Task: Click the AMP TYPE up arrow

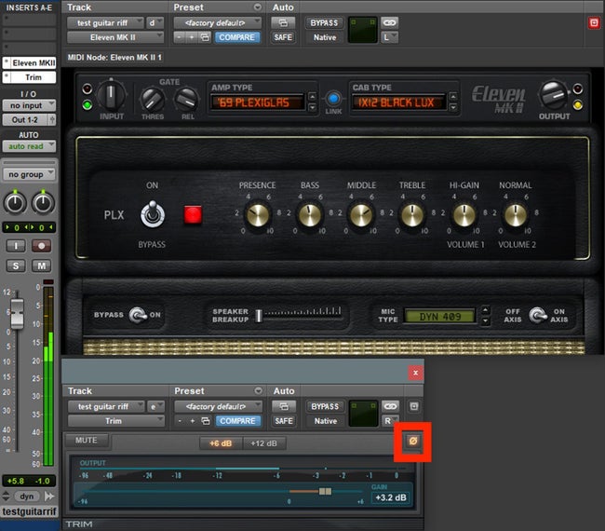Action: pos(312,96)
